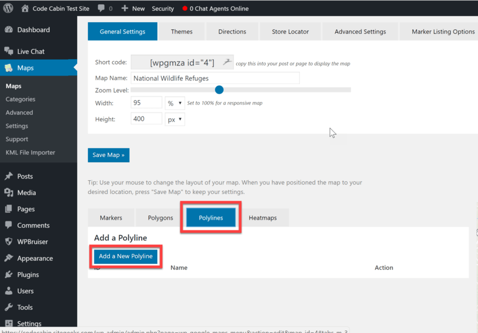Image resolution: width=478 pixels, height=333 pixels.
Task: Open the height unit px dropdown
Action: coord(174,119)
